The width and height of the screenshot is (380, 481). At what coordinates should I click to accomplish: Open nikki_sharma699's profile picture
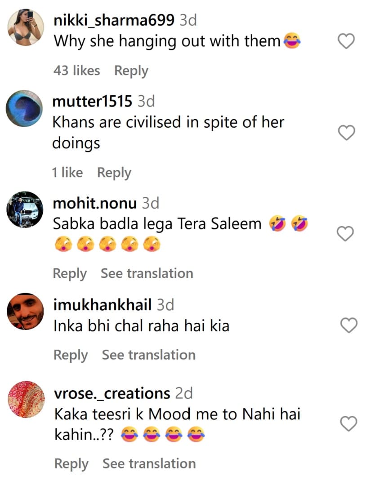26,27
